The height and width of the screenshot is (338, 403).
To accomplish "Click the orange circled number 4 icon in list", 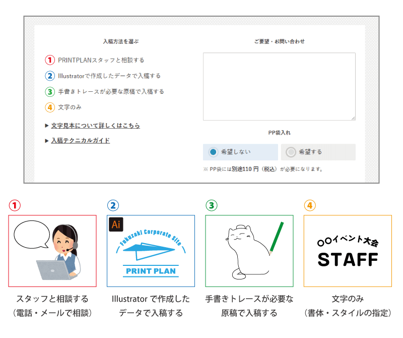I will (x=50, y=107).
